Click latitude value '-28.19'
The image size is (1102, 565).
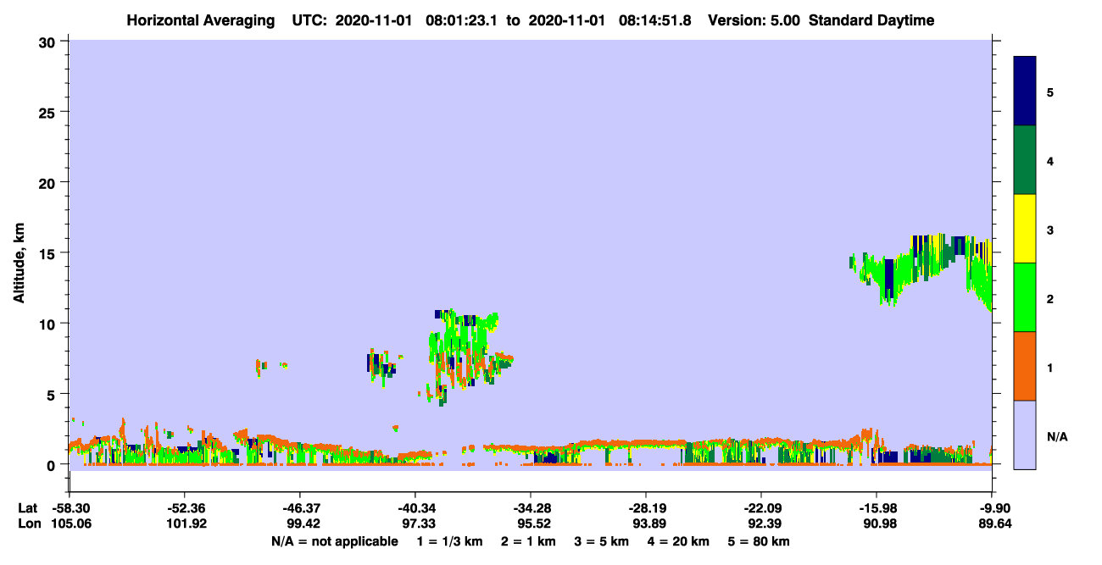coord(646,508)
